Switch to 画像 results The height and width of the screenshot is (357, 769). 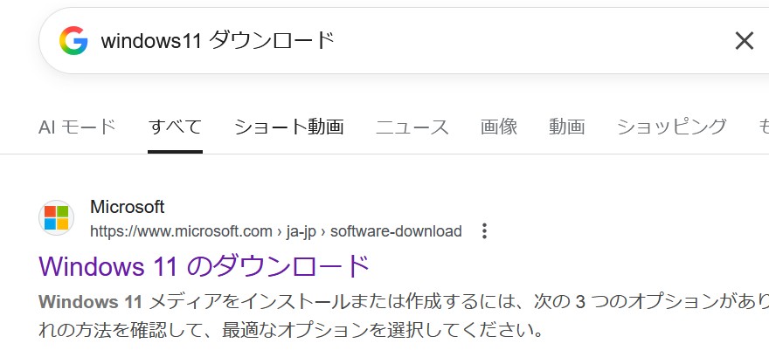[499, 127]
